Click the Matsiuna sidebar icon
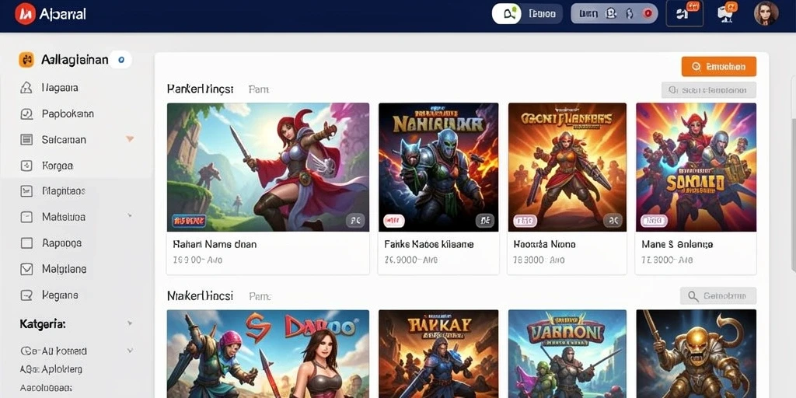Screen dimensions: 796x398 [26, 218]
